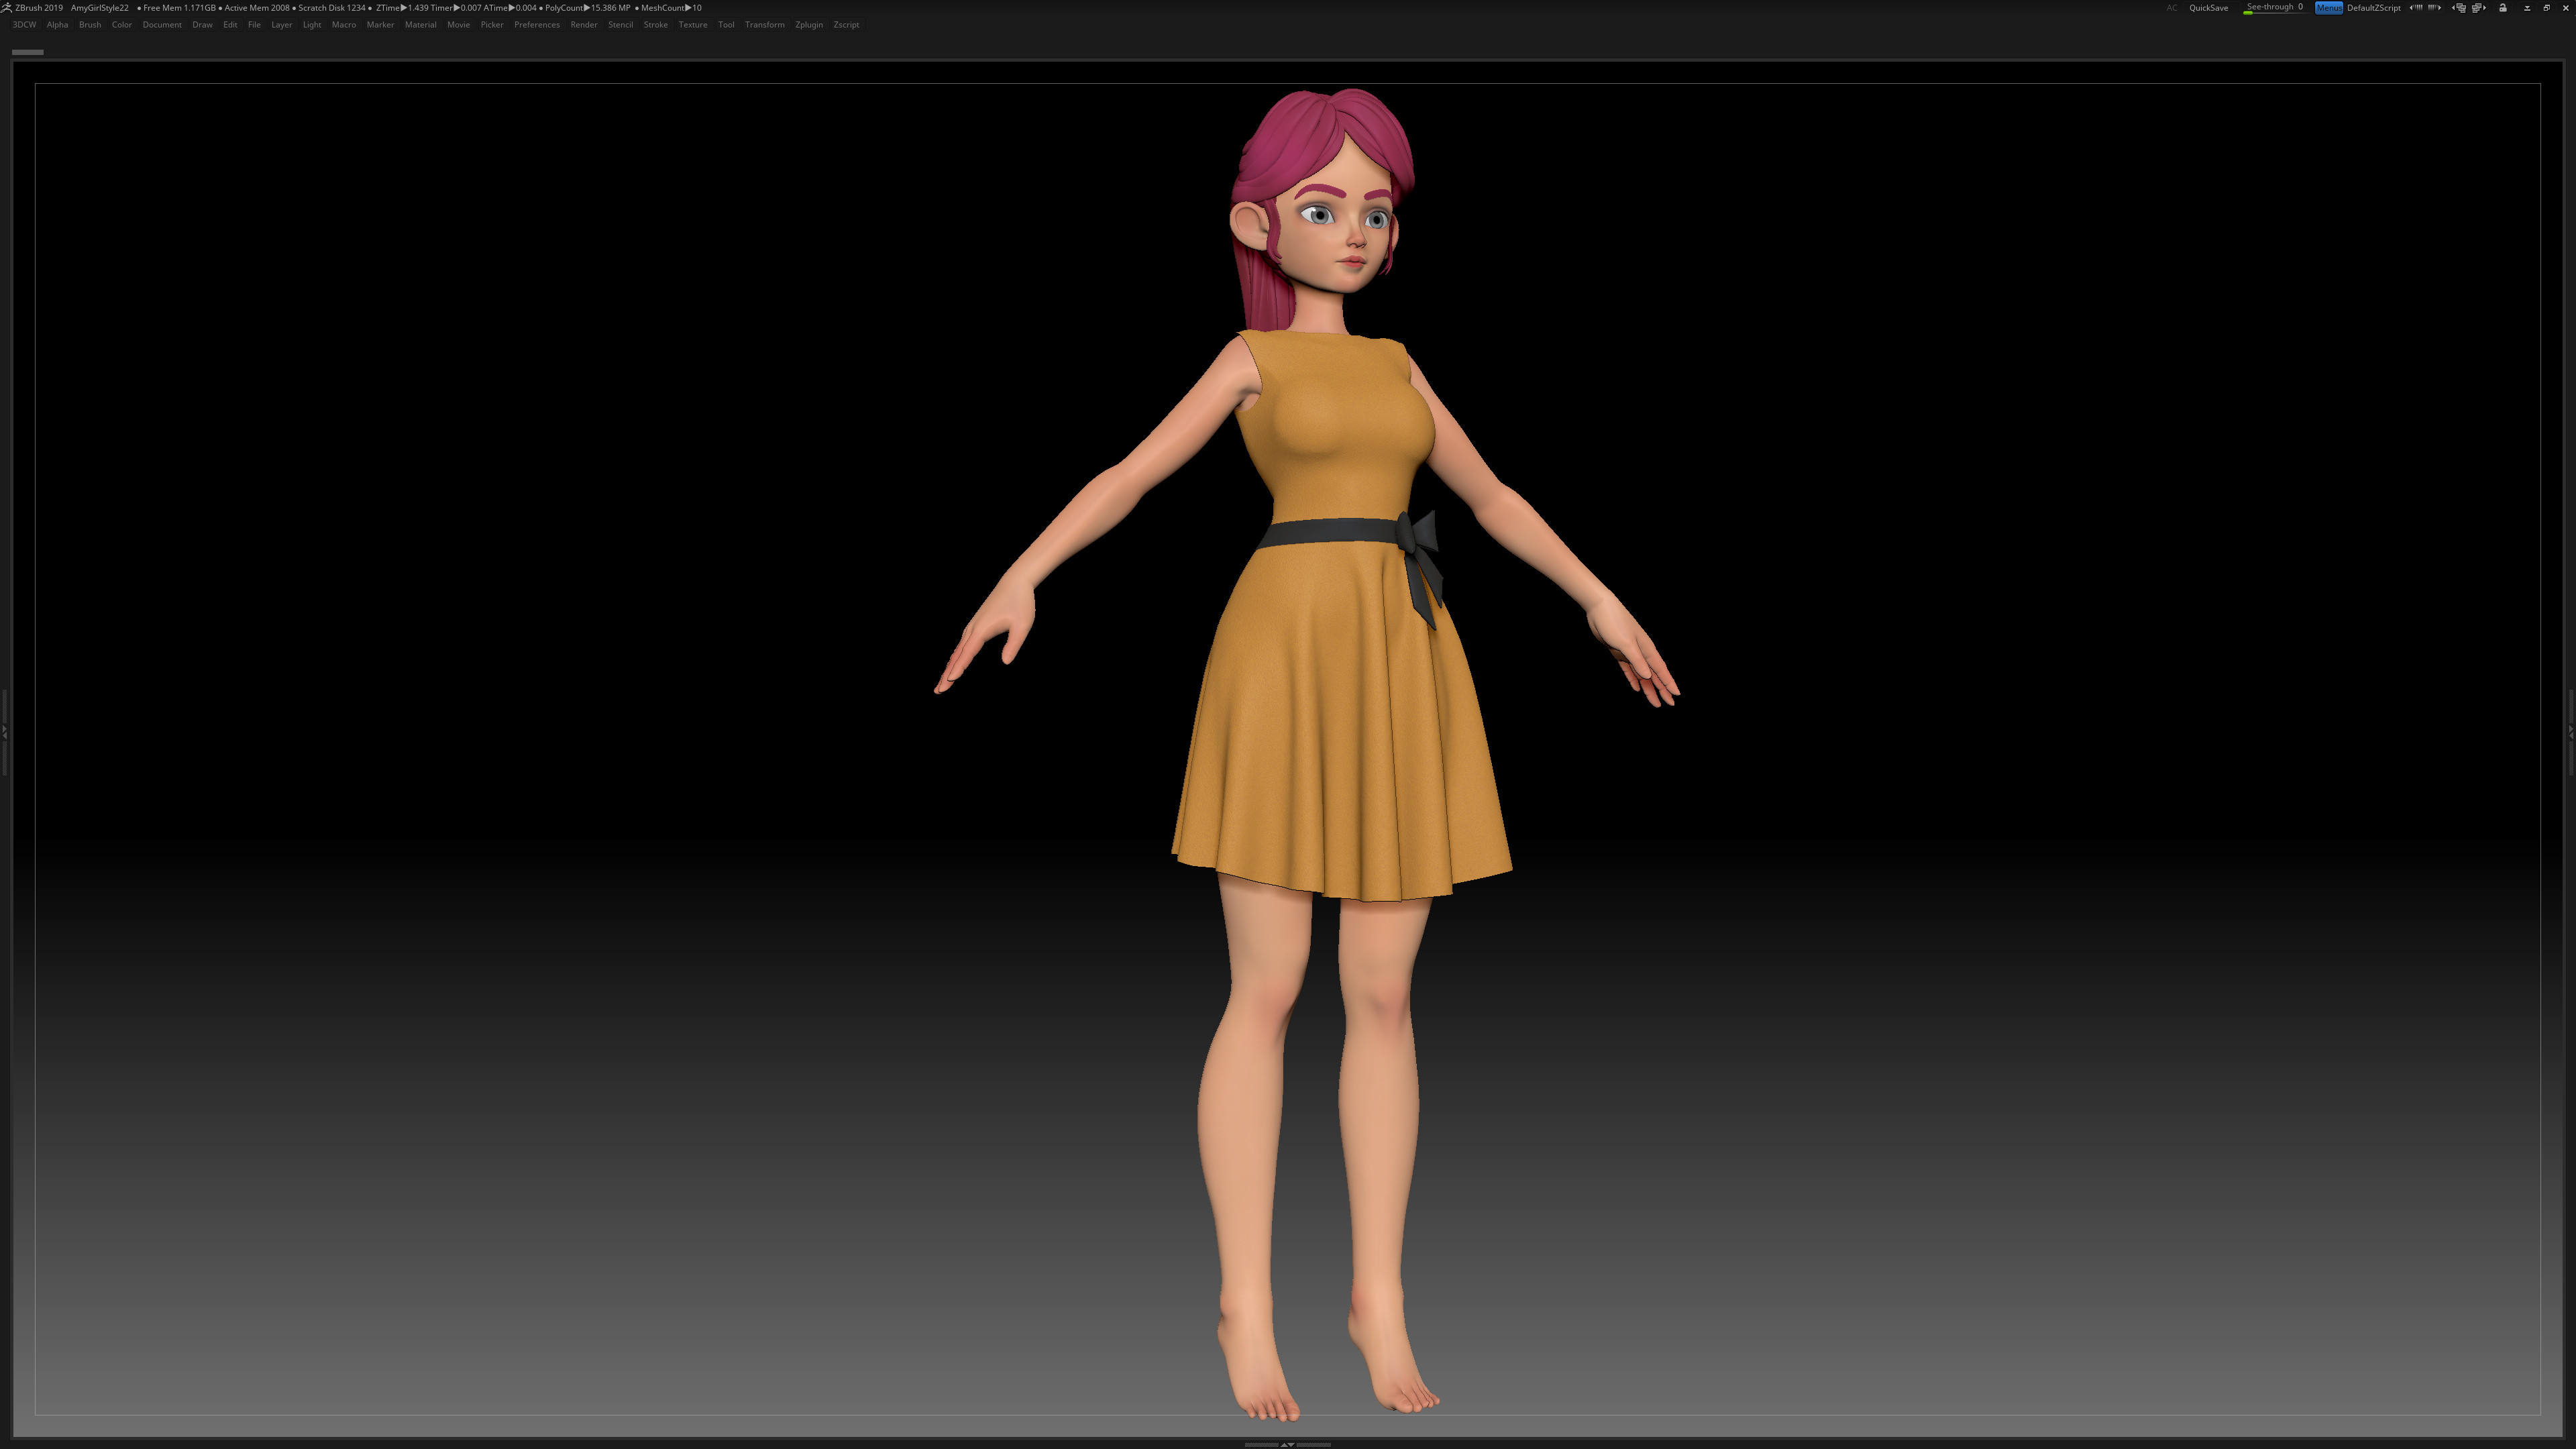Viewport: 2576px width, 1449px height.
Task: Click the padlock lock icon
Action: (x=2503, y=8)
